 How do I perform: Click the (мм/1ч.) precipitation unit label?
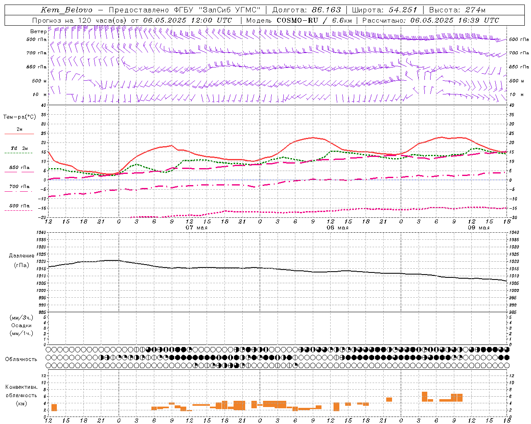[x=22, y=333]
